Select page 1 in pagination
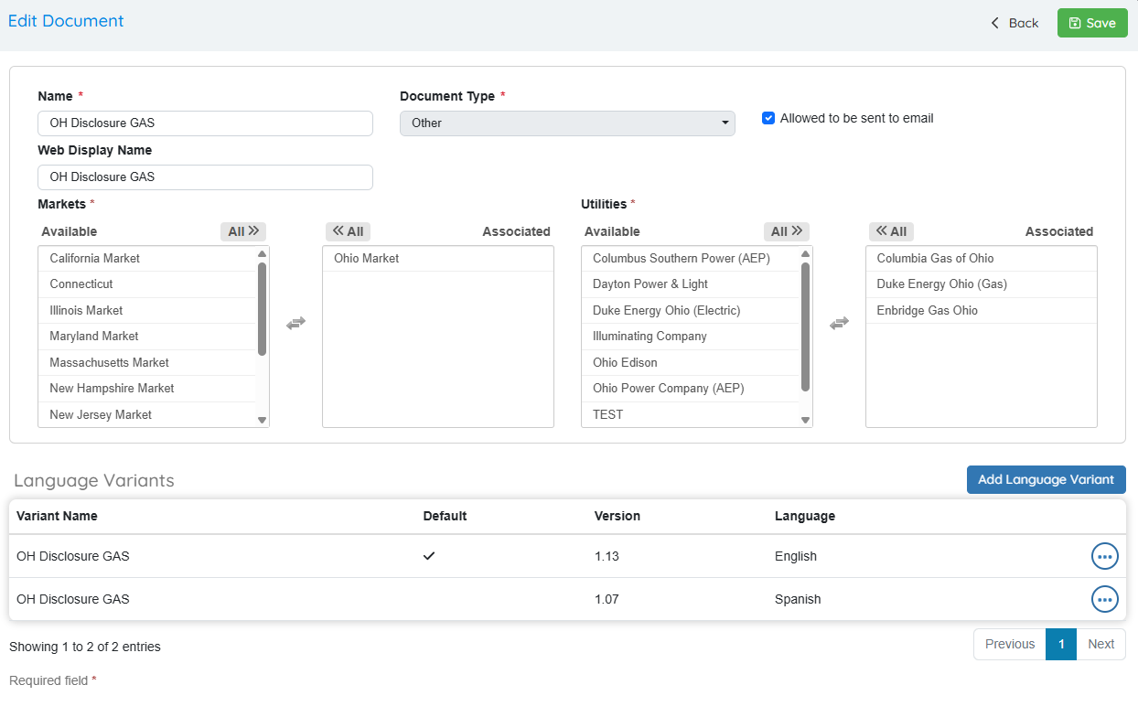 pyautogui.click(x=1061, y=644)
